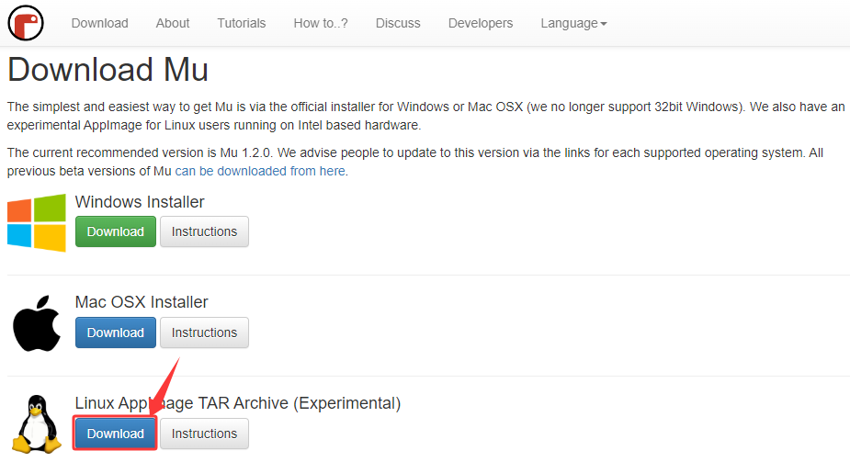Screen dimensions: 850x462
Task: View Mac OSX Installer instructions
Action: click(x=204, y=332)
